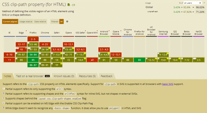This screenshot has height=113, width=207.
Task: Select Android Browser 2.1-4.3 cell
Action: click(x=104, y=49)
